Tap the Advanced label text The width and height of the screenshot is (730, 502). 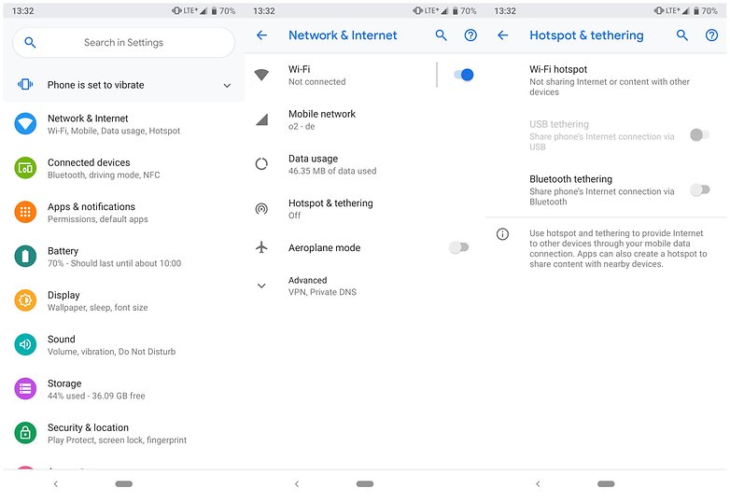(x=307, y=280)
